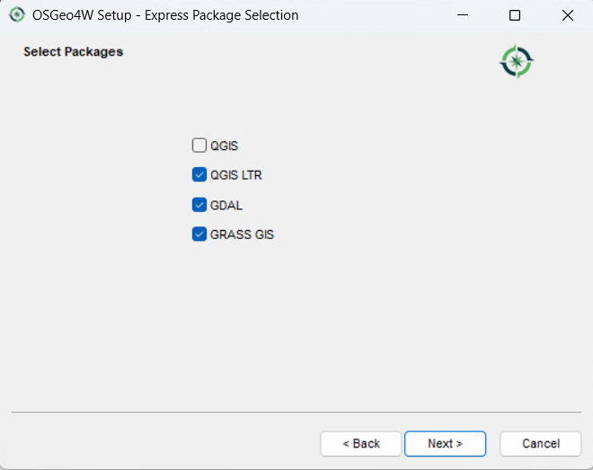This screenshot has height=470, width=593.
Task: Click the "GDAL" label text
Action: click(x=226, y=205)
